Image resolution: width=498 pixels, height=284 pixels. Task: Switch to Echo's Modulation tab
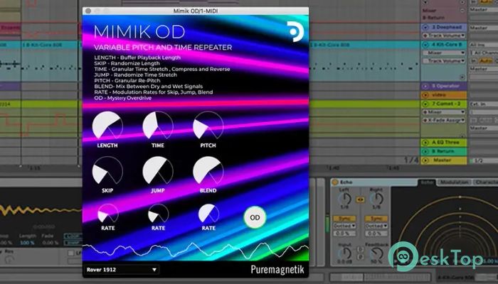(x=454, y=182)
